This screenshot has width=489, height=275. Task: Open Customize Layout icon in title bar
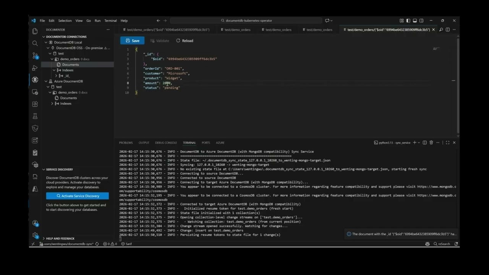[x=402, y=21]
